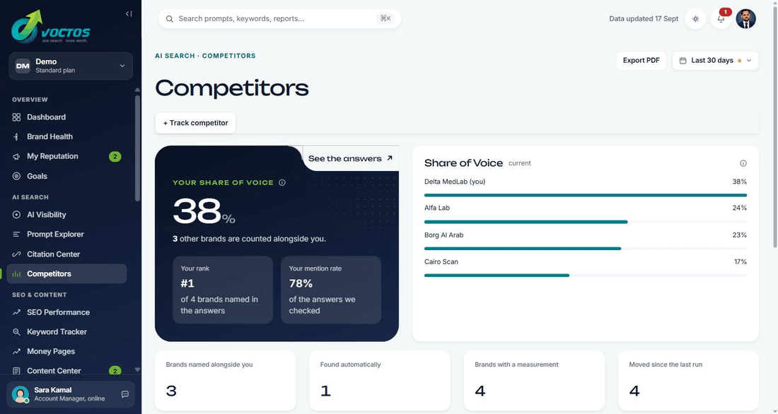Click the Brand Health icon

coord(16,136)
